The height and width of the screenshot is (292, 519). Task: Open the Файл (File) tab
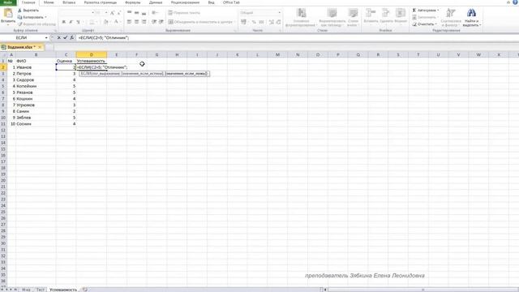[8, 2]
